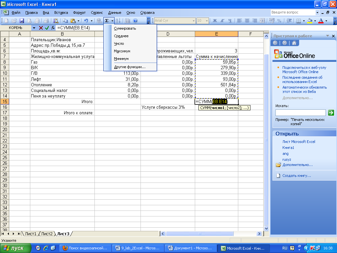
Task: Open Borders style dropdown arrow
Action: point(304,21)
